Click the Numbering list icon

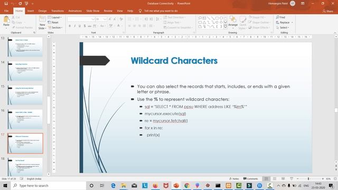click(137, 19)
